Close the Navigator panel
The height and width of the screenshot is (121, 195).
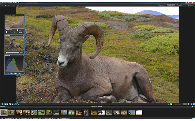(23, 35)
